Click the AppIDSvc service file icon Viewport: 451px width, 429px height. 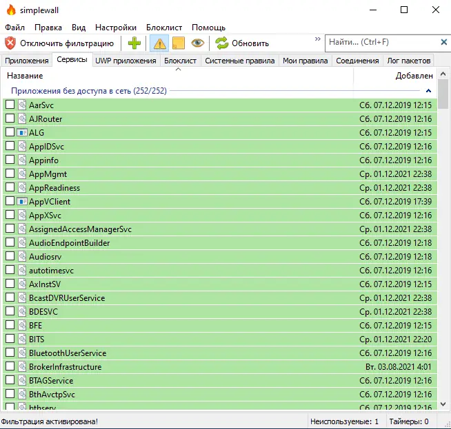click(22, 147)
